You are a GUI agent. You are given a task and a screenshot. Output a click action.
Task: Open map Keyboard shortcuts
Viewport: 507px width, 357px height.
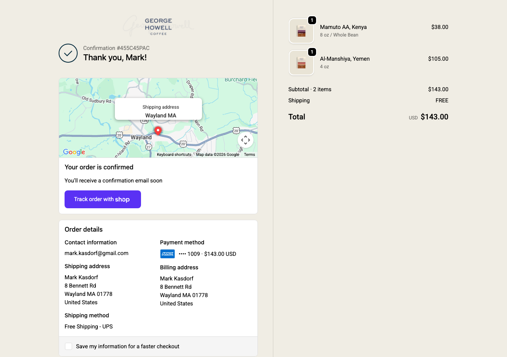tap(174, 155)
